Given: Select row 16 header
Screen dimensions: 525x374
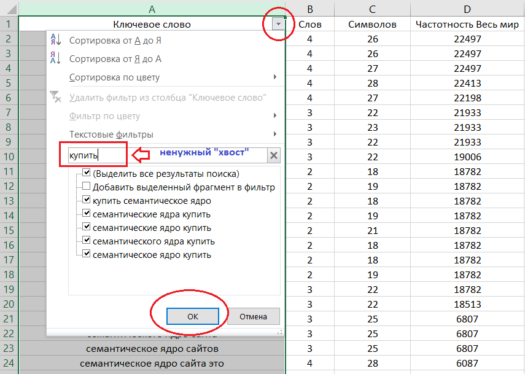Looking at the screenshot, I should coord(9,245).
